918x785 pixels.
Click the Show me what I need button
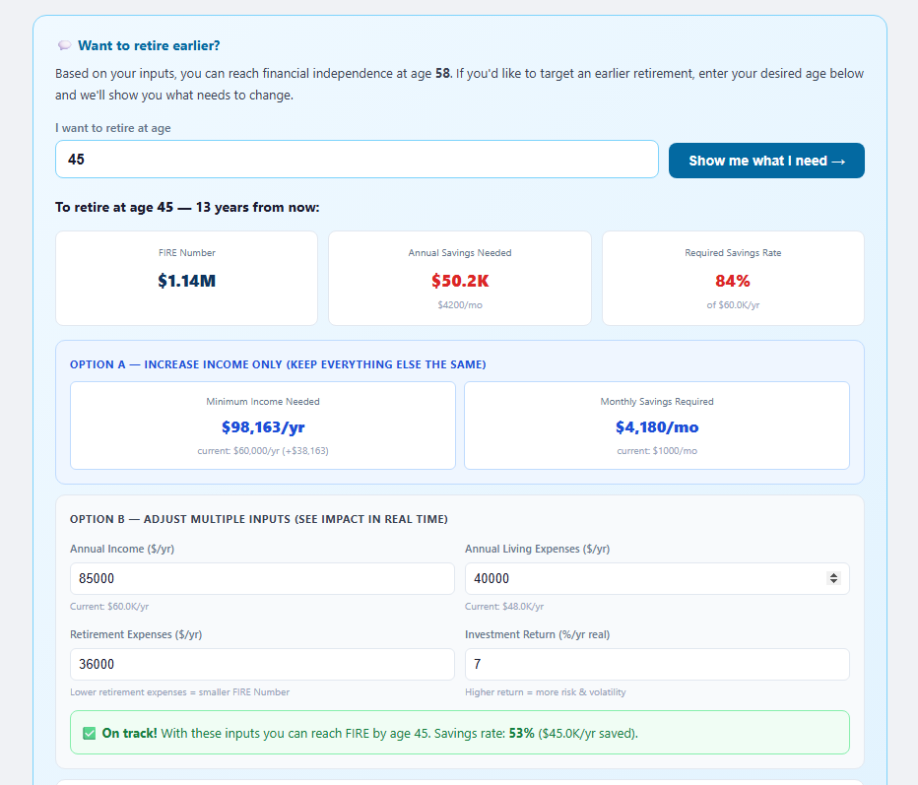(766, 161)
